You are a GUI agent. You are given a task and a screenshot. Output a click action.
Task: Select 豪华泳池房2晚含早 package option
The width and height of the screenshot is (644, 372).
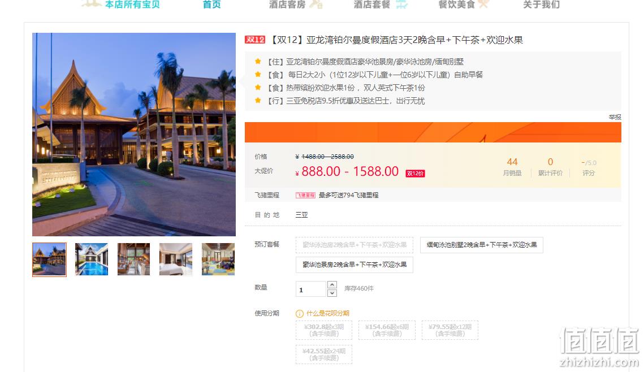(x=355, y=245)
